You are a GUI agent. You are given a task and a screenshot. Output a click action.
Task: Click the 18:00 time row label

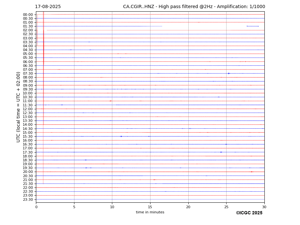(28, 156)
